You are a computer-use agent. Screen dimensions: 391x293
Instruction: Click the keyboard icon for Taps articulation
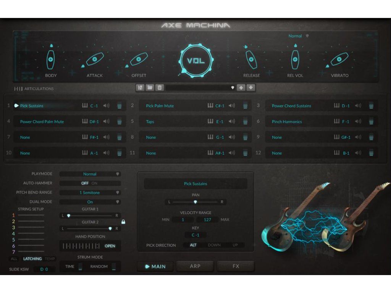tap(210, 121)
